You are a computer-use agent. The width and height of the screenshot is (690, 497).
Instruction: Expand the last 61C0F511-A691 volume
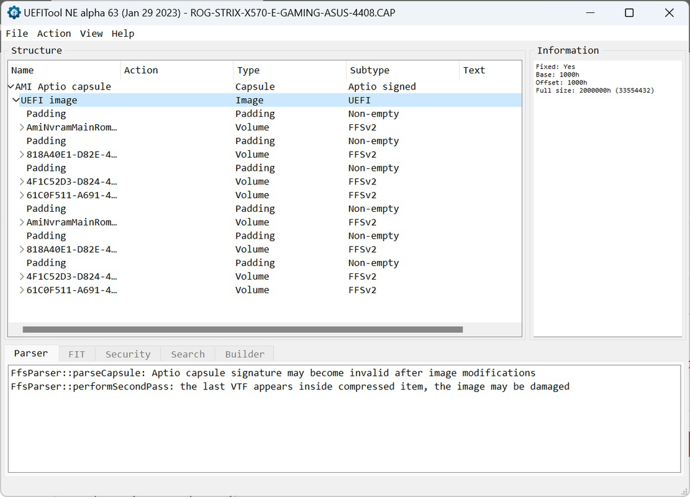click(x=22, y=290)
